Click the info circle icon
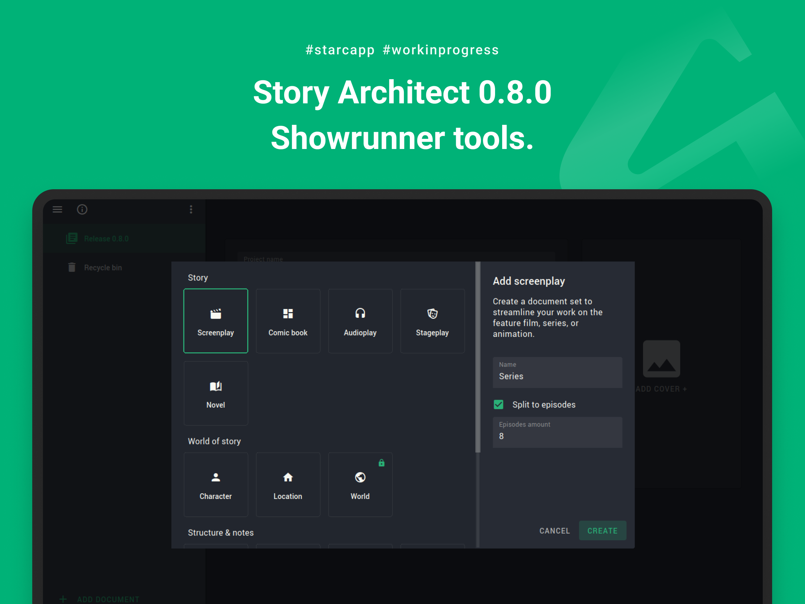Image resolution: width=805 pixels, height=604 pixels. click(x=82, y=209)
